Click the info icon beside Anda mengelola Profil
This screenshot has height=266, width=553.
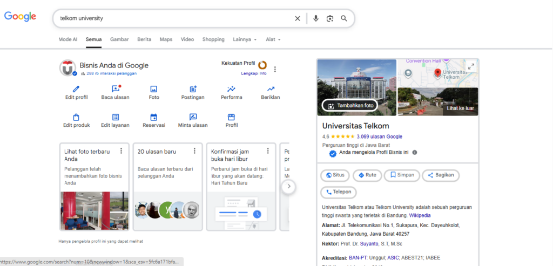pyautogui.click(x=415, y=153)
